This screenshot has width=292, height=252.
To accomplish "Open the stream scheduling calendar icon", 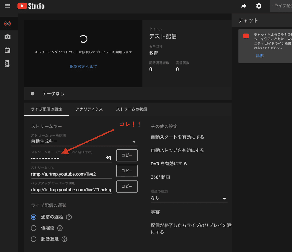I will 8,50.
